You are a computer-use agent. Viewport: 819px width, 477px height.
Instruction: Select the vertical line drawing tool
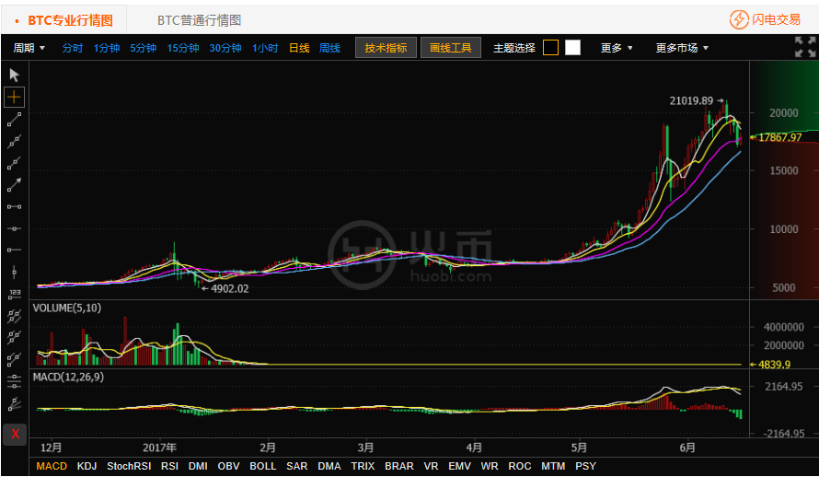(15, 272)
